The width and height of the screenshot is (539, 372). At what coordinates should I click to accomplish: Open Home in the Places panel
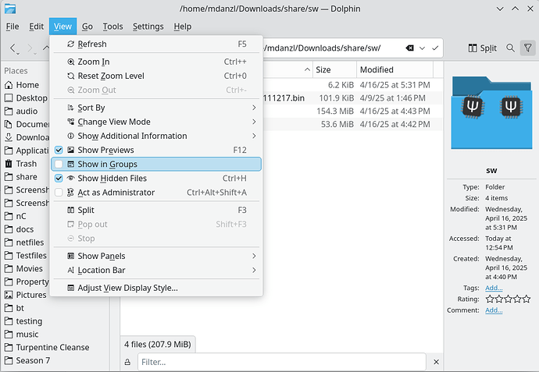click(26, 85)
